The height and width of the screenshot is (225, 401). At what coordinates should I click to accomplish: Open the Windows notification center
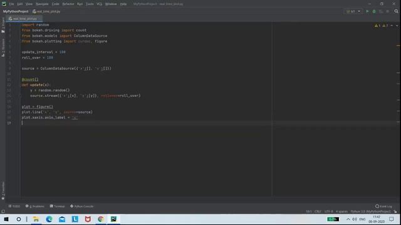(391, 219)
